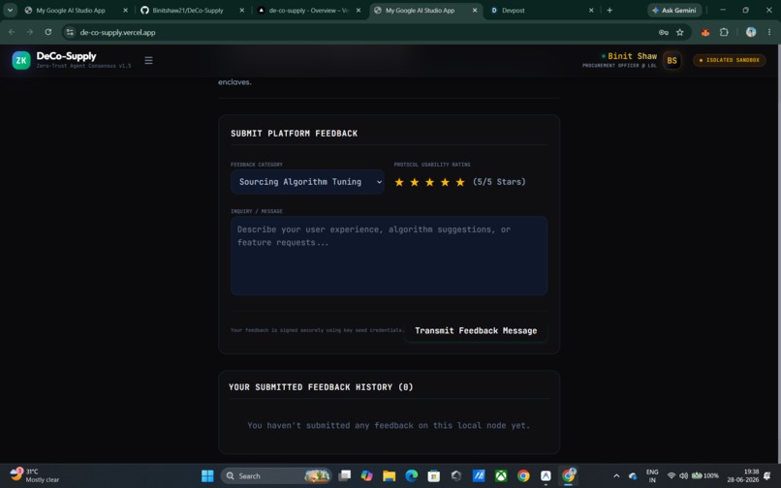Click the taskbar Search box
The width and height of the screenshot is (781, 488).
pos(276,476)
